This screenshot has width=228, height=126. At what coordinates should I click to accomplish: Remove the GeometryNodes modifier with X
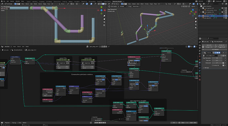pyautogui.click(x=223, y=53)
